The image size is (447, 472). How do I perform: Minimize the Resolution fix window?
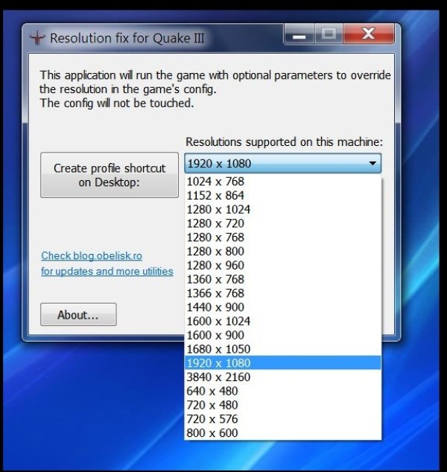pos(299,34)
